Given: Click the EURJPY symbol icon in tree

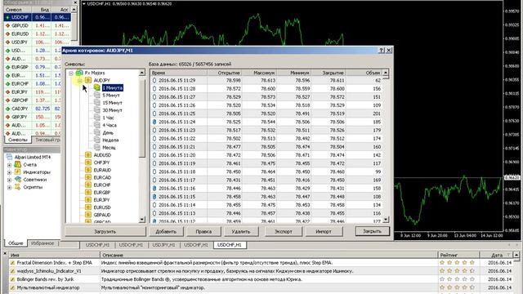Looking at the screenshot, I should 88,199.
